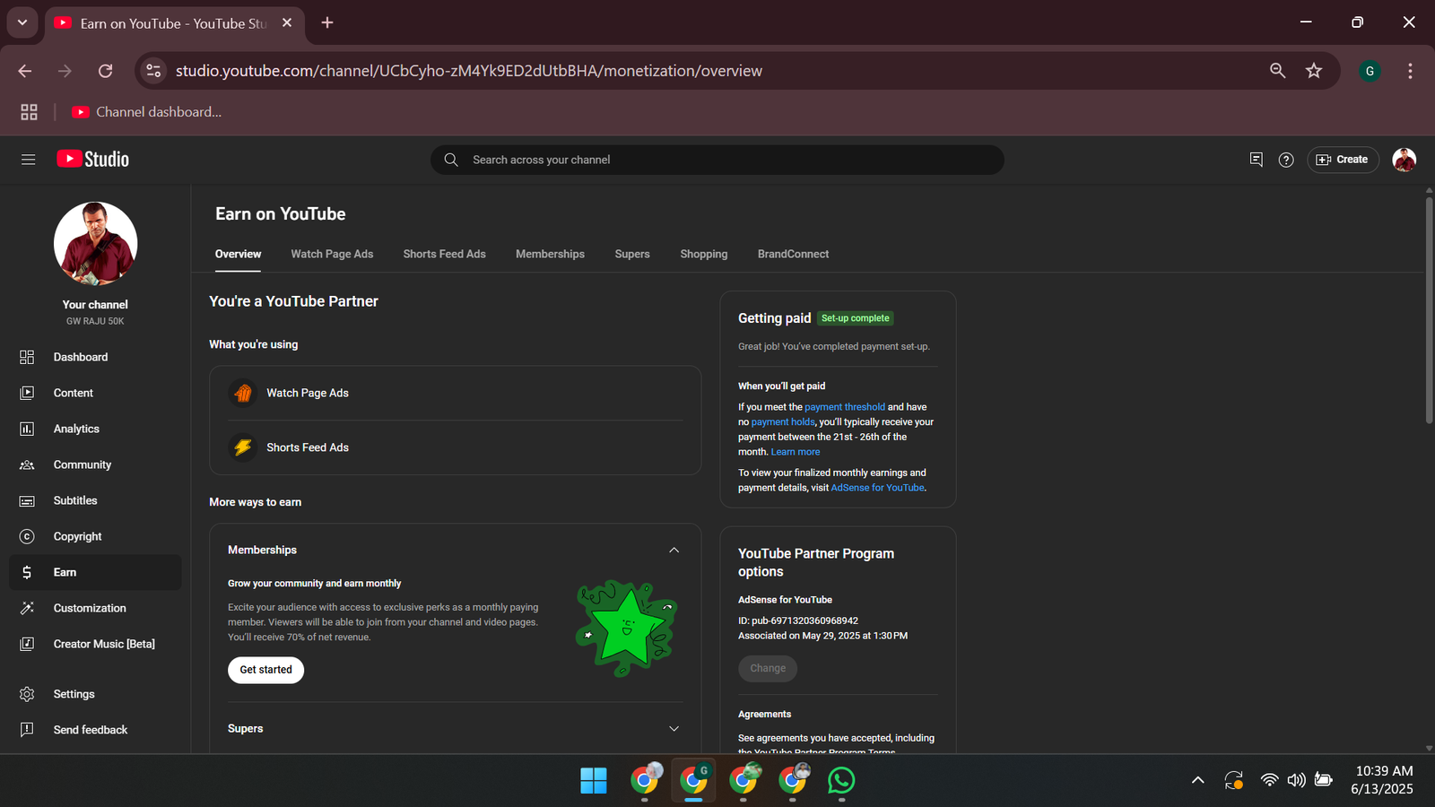
Task: Click the address bar URL
Action: tap(469, 71)
